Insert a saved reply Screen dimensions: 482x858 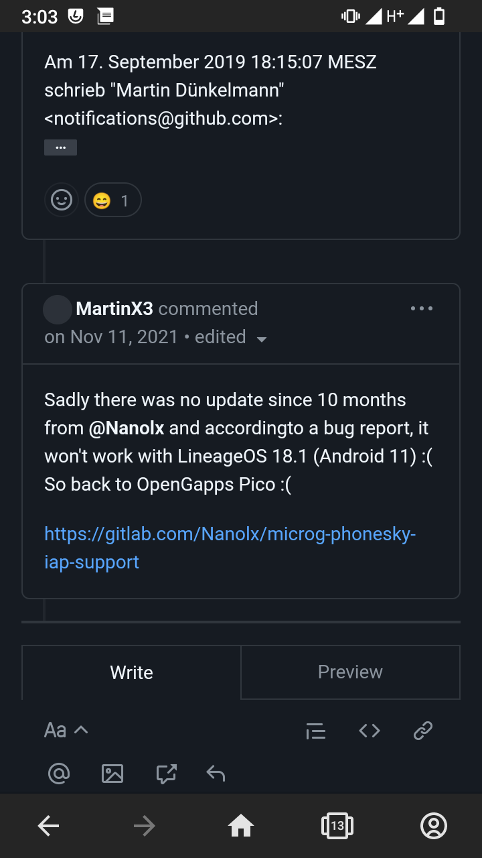click(x=165, y=773)
